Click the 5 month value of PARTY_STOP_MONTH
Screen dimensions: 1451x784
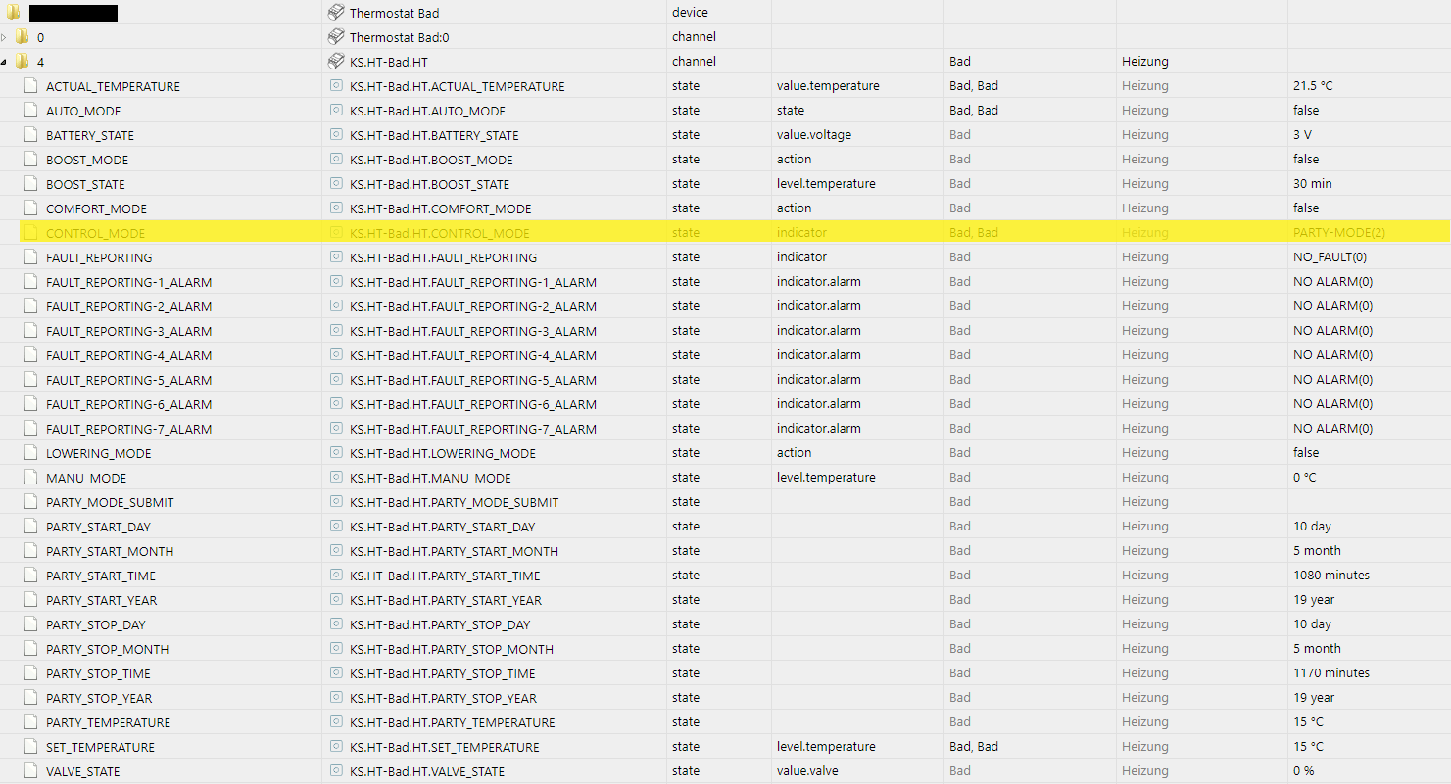[1317, 649]
